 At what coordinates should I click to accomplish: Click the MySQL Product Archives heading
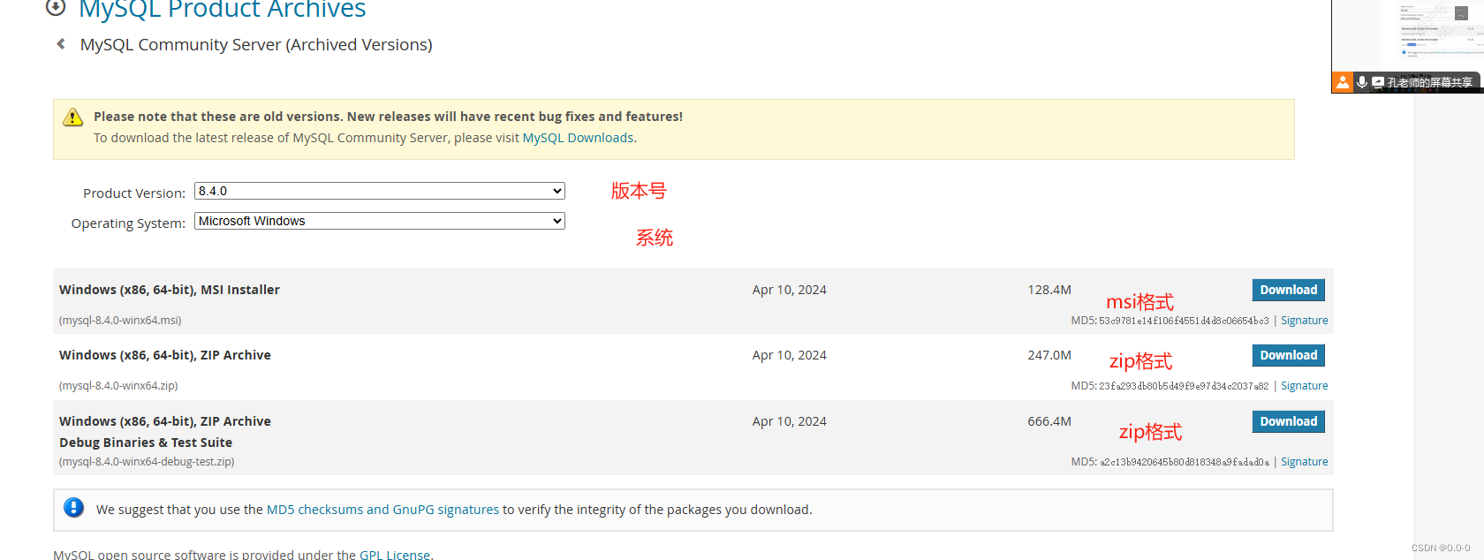click(222, 9)
